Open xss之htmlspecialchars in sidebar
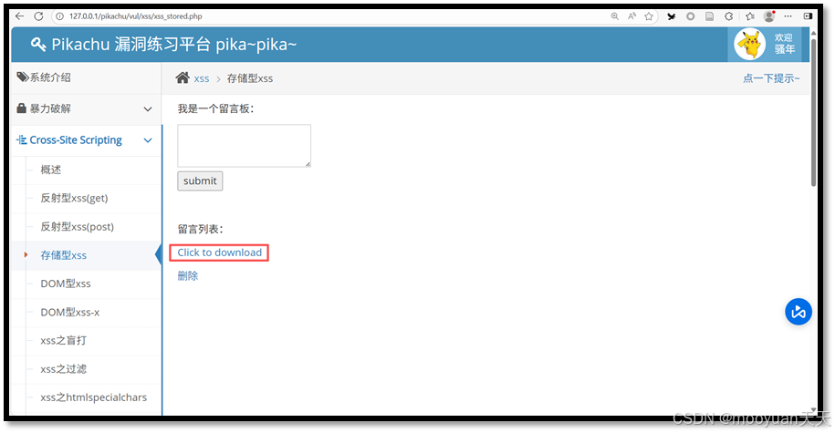 pyautogui.click(x=94, y=397)
